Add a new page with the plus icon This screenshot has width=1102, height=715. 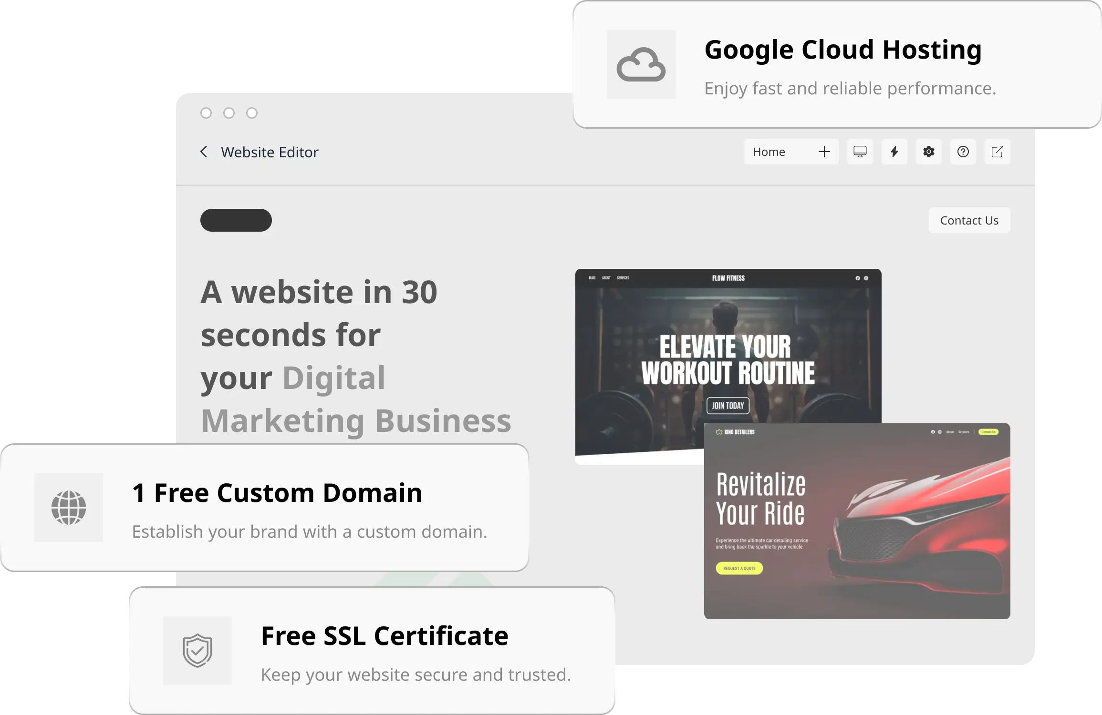click(824, 152)
